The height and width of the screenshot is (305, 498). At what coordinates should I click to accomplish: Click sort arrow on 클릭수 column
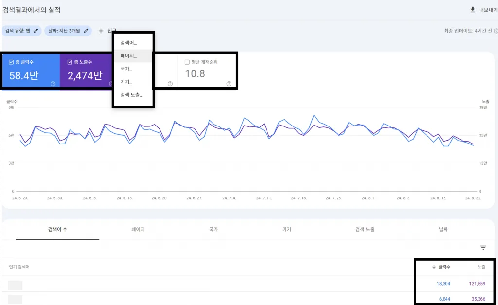pos(434,267)
